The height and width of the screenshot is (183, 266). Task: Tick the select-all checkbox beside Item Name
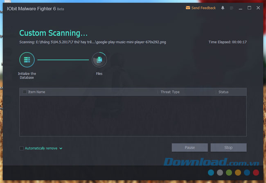(x=25, y=92)
